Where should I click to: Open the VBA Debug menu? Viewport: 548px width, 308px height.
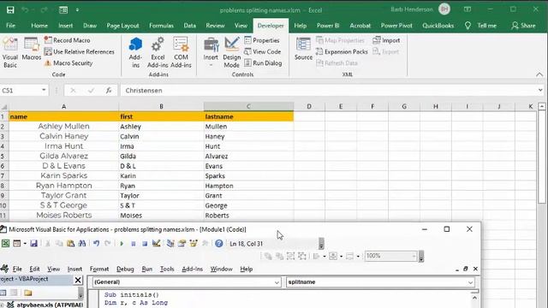coord(125,269)
